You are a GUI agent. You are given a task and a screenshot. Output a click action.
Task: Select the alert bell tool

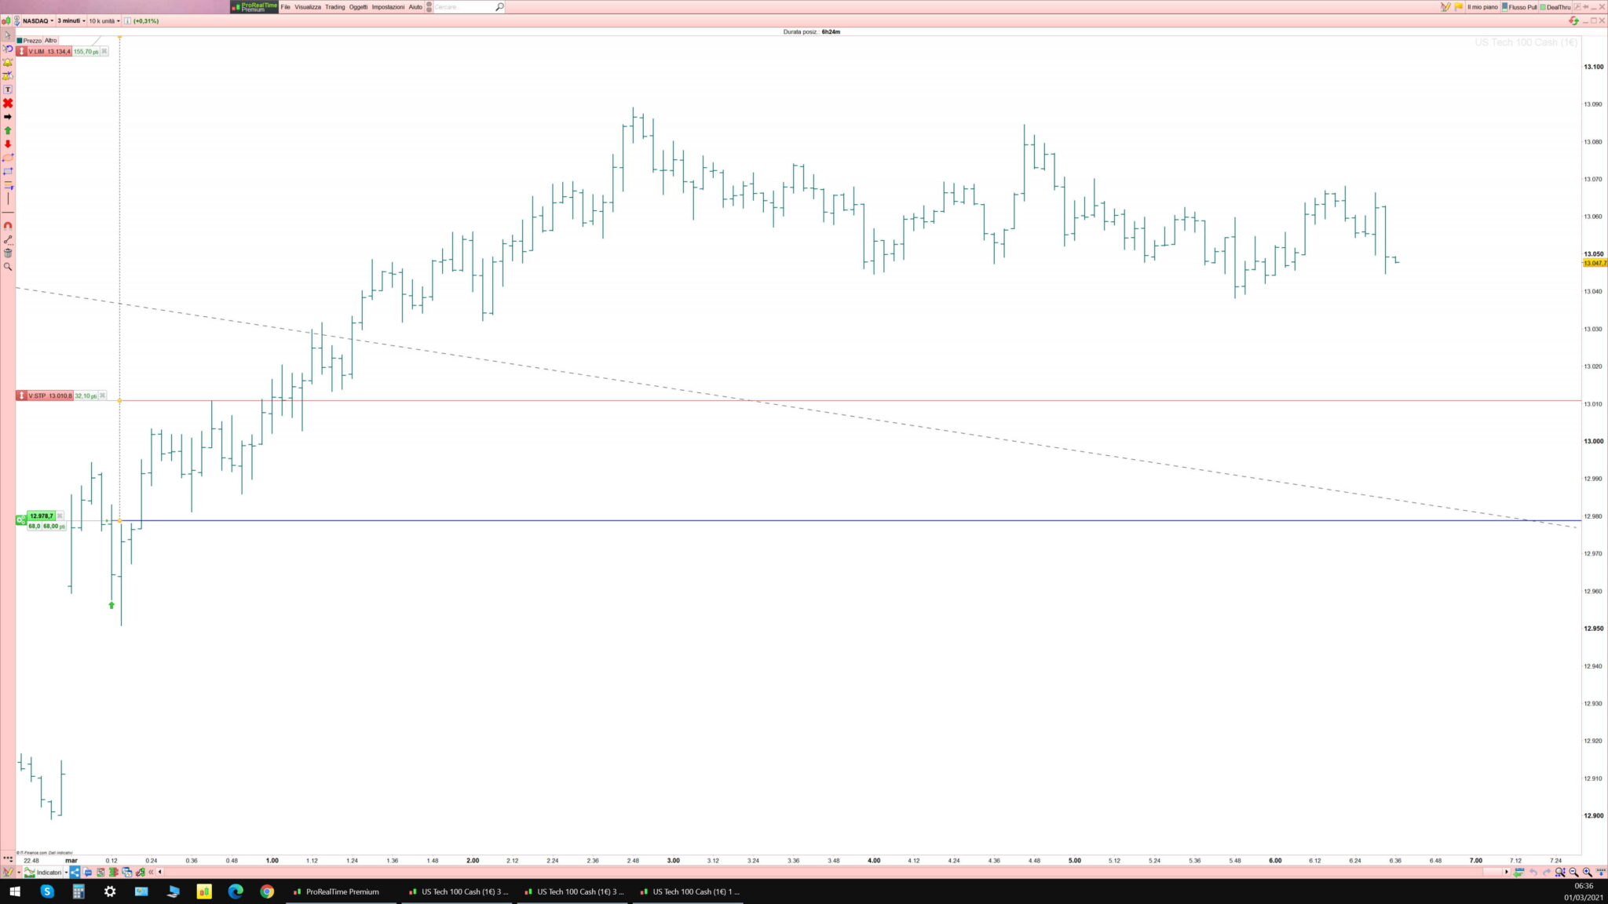[x=8, y=63]
